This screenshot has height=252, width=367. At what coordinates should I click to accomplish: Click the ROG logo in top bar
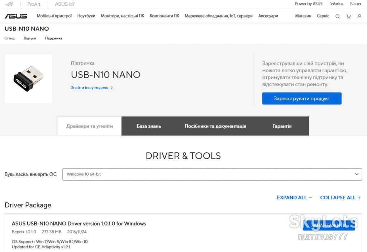tap(9, 4)
